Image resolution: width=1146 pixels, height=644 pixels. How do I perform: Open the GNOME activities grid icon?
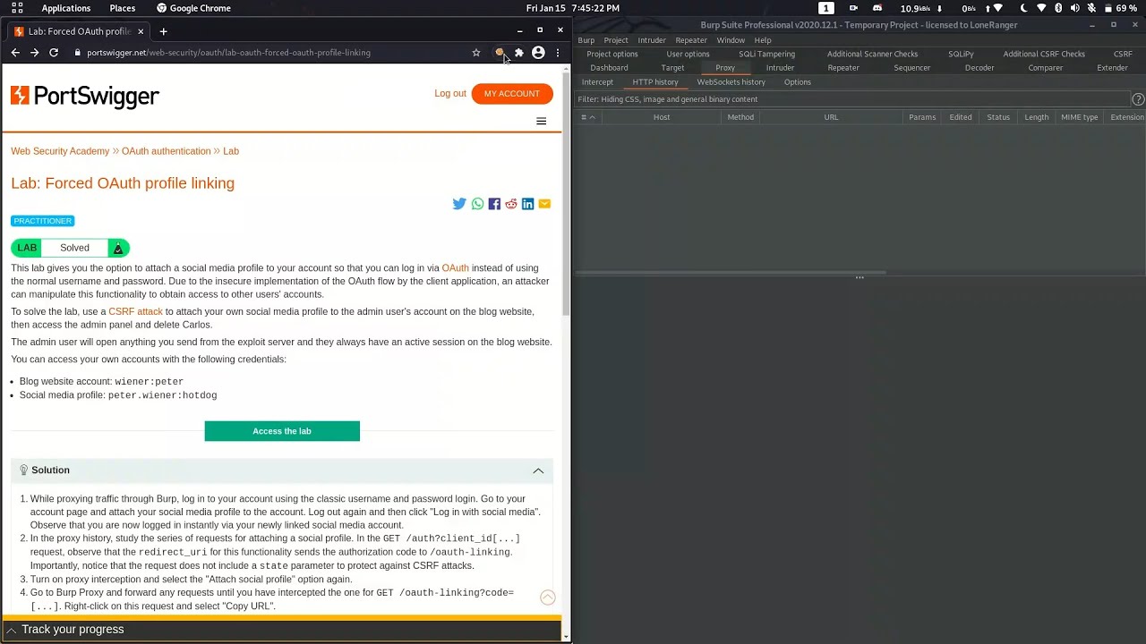point(17,8)
